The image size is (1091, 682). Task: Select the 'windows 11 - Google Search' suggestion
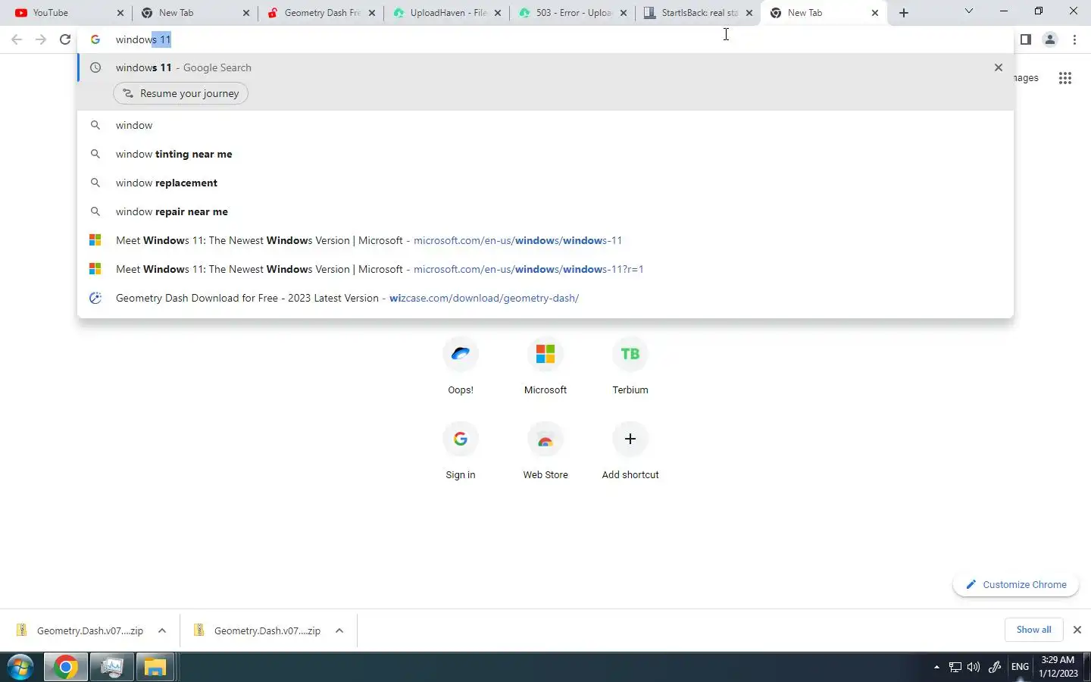click(x=545, y=67)
